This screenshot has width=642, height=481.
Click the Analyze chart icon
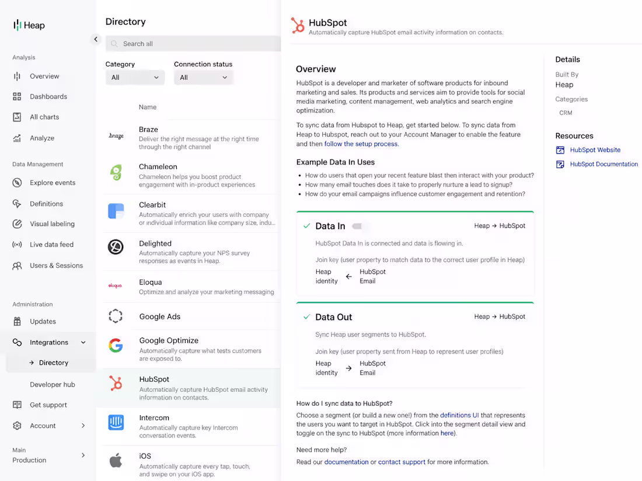[x=17, y=138]
